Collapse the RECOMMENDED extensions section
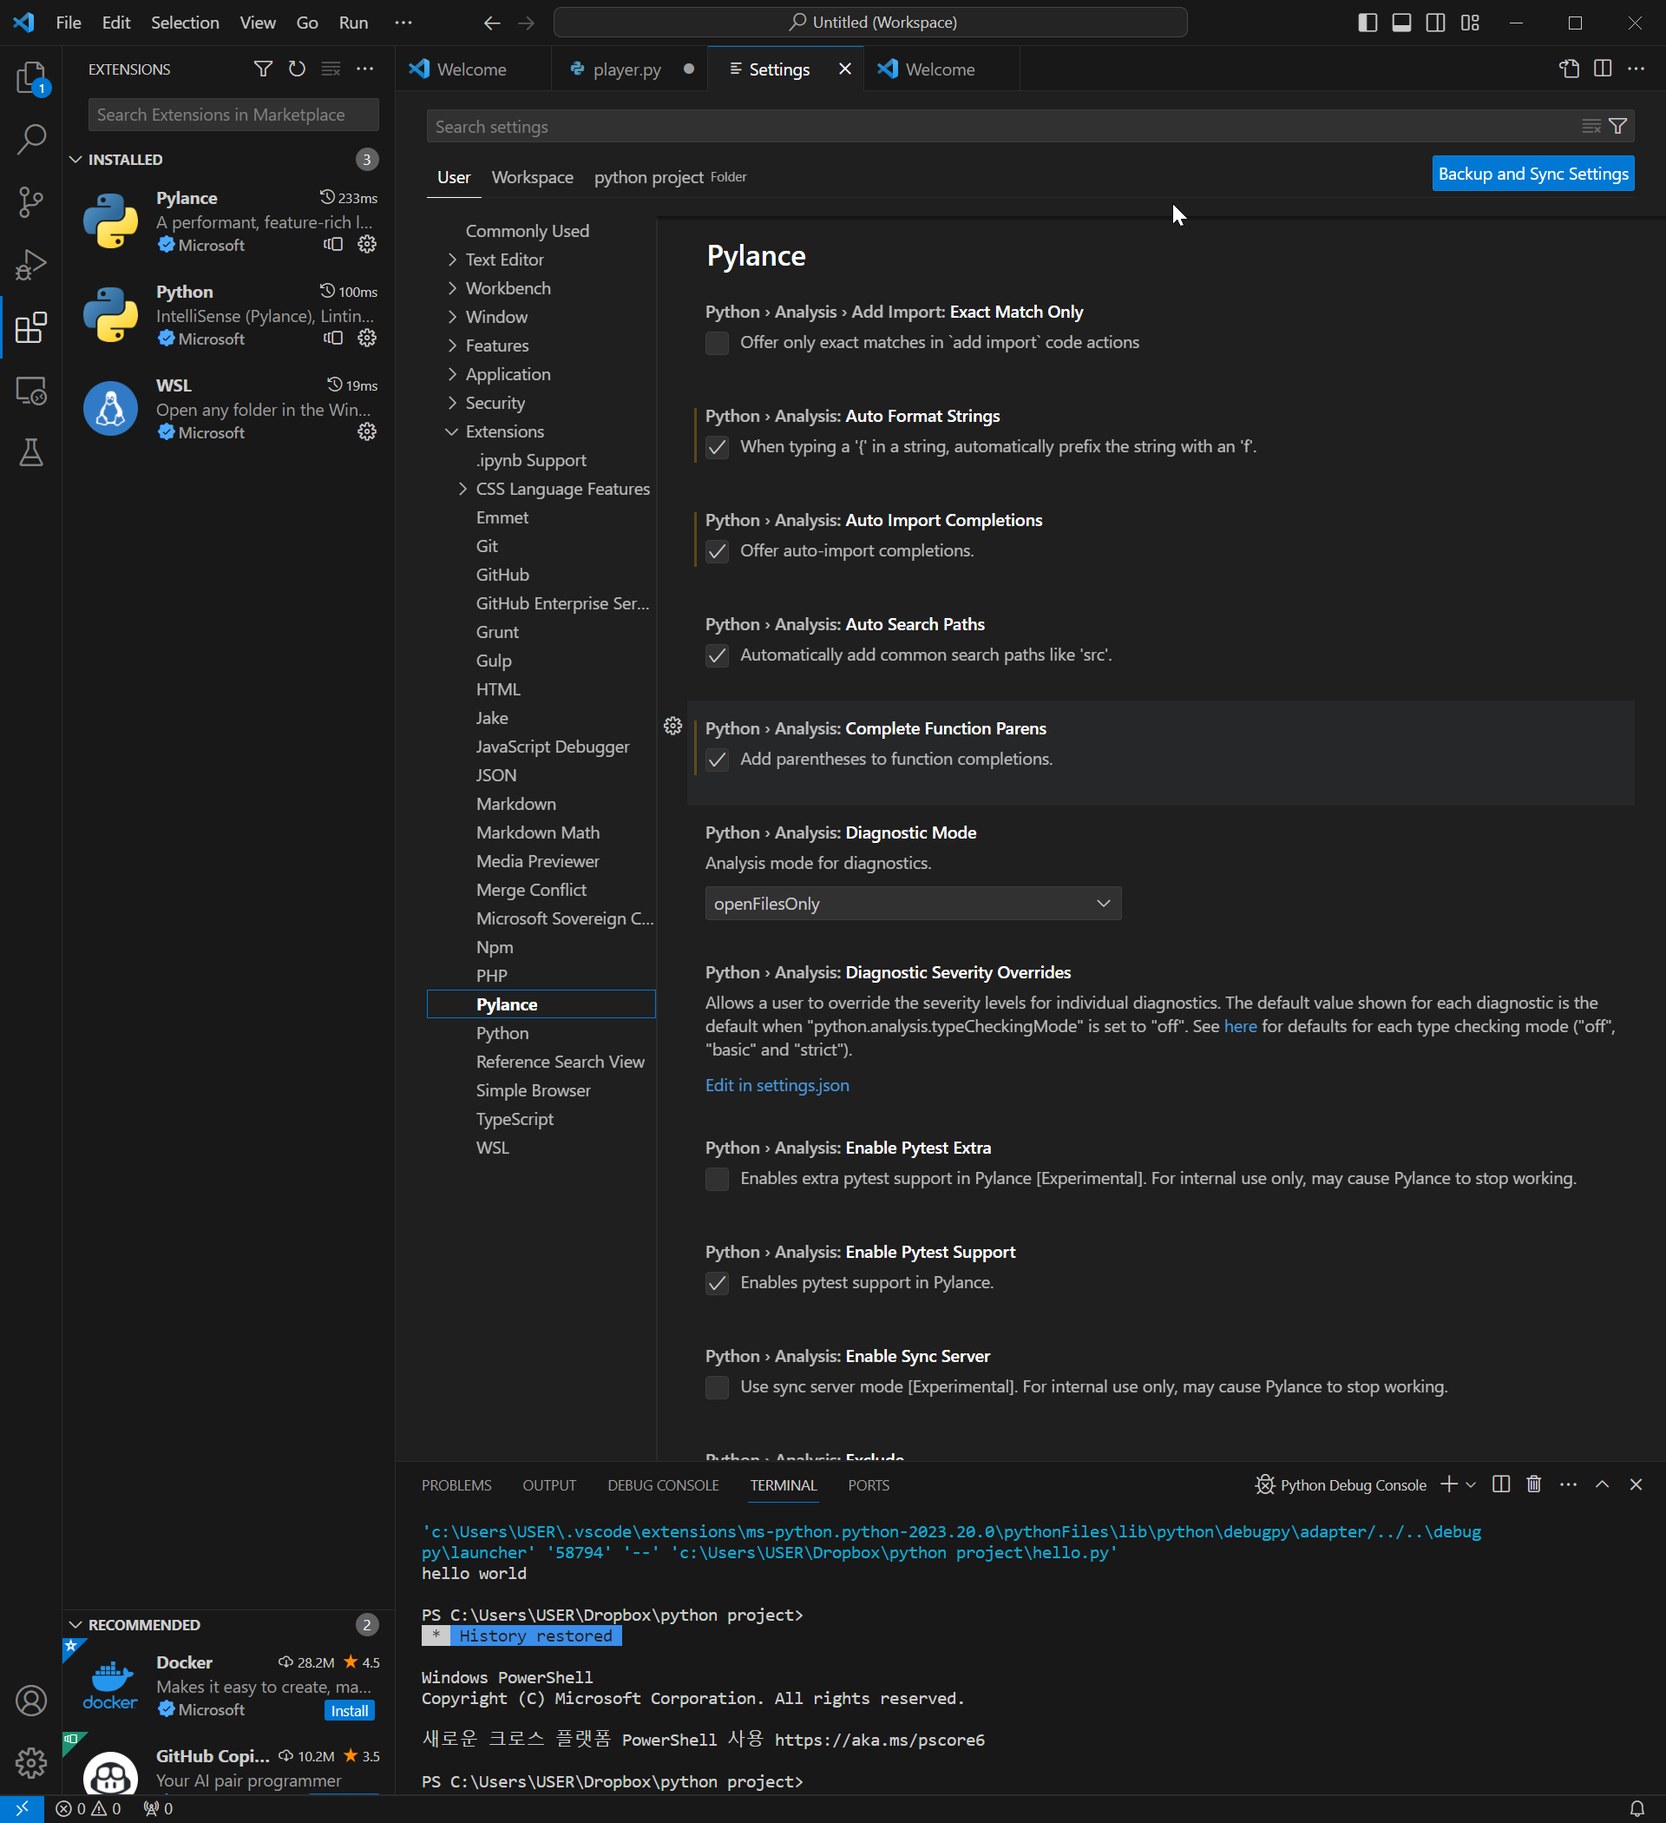Screen dimensions: 1666x1823 coord(76,1625)
